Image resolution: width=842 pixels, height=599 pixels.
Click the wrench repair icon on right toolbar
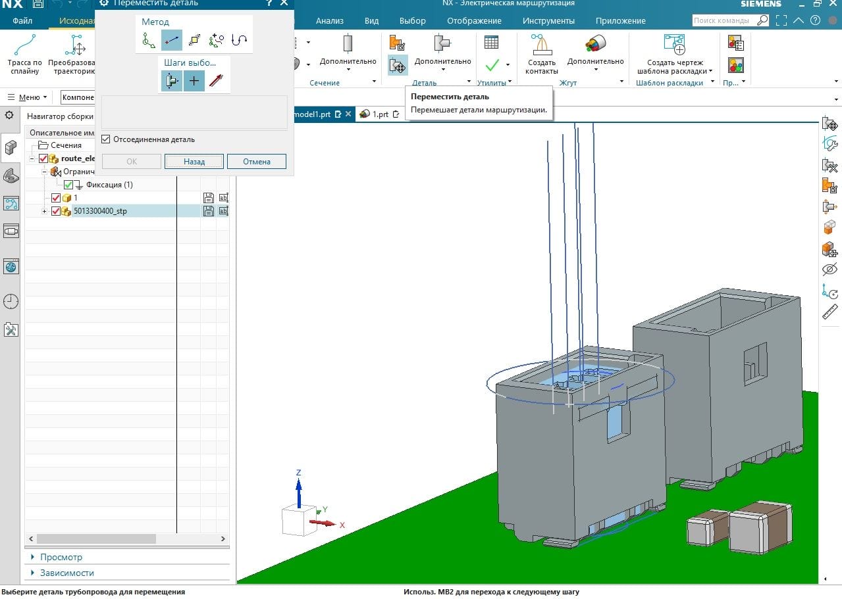click(x=830, y=144)
